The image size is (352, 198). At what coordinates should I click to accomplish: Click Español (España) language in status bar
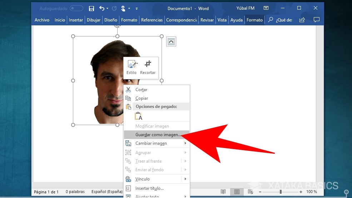coord(107,192)
